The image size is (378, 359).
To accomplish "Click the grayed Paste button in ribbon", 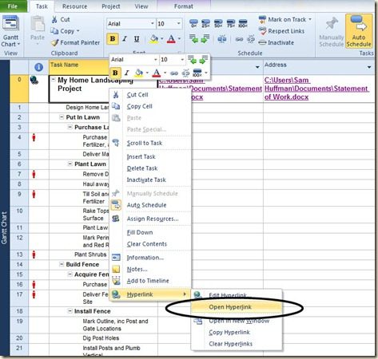I will [38, 31].
